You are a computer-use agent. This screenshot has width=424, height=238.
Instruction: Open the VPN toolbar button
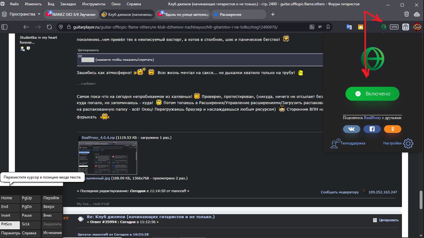[x=394, y=27]
